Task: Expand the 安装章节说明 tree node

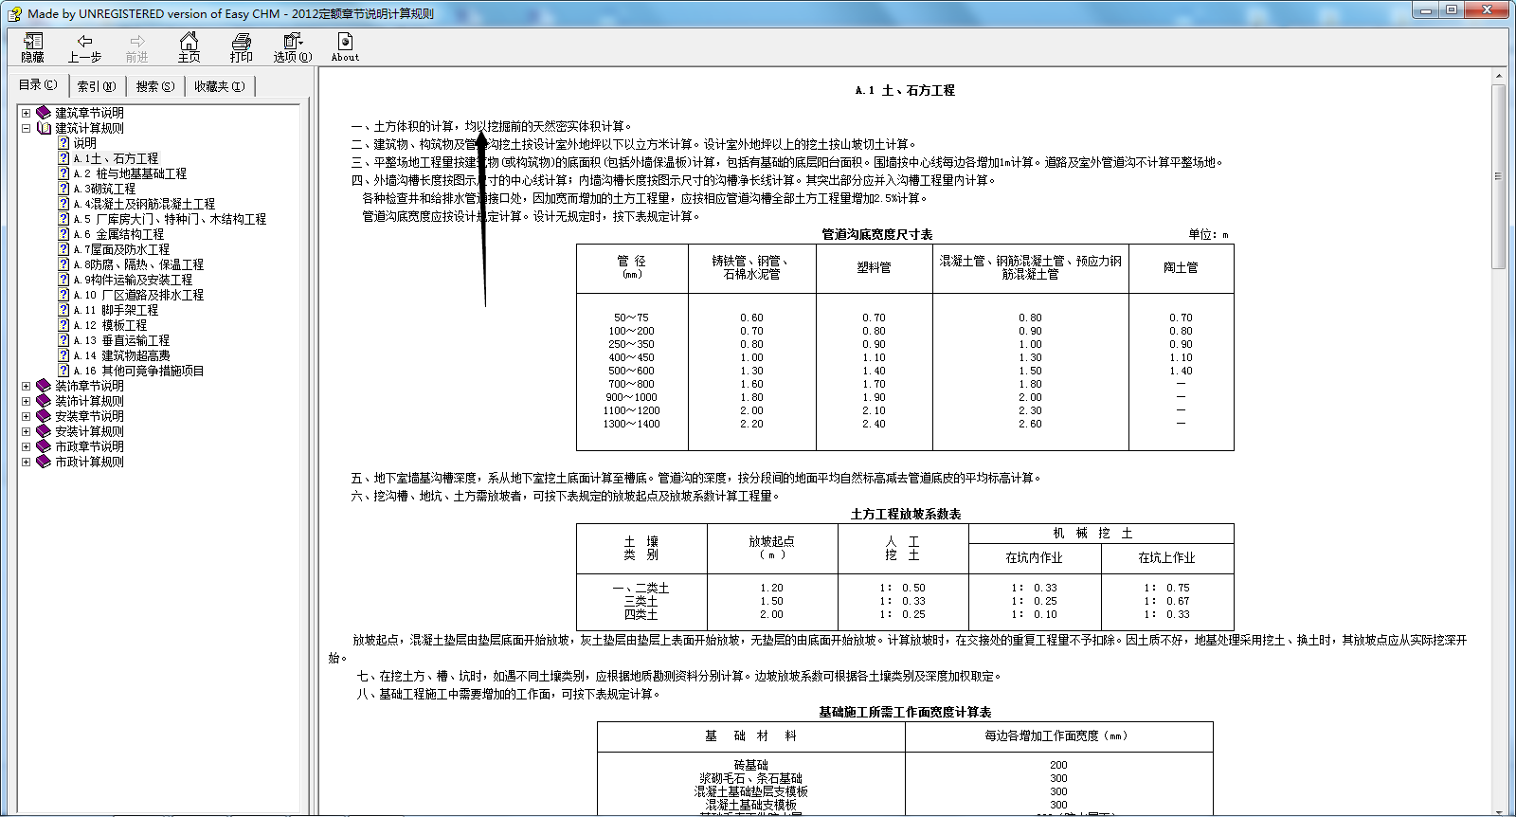Action: 27,416
